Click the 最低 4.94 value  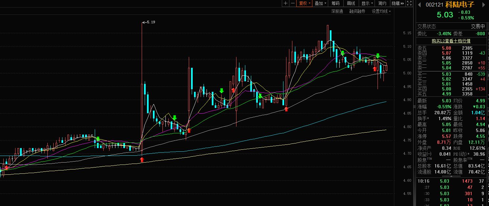coord(480,124)
